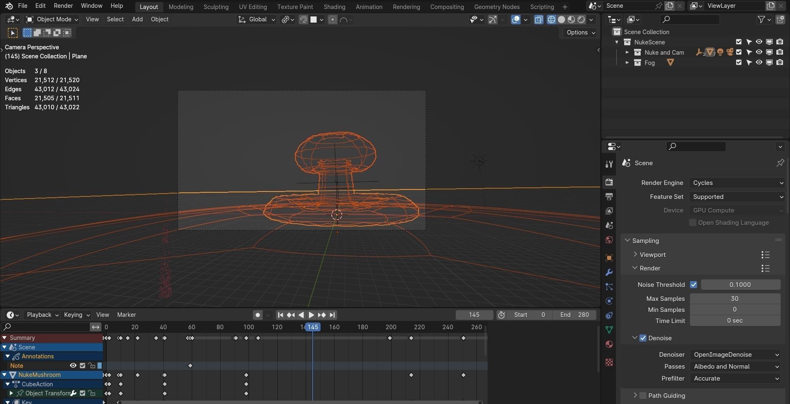The image size is (790, 404).
Task: Hide the Note annotation layer
Action: pos(73,365)
